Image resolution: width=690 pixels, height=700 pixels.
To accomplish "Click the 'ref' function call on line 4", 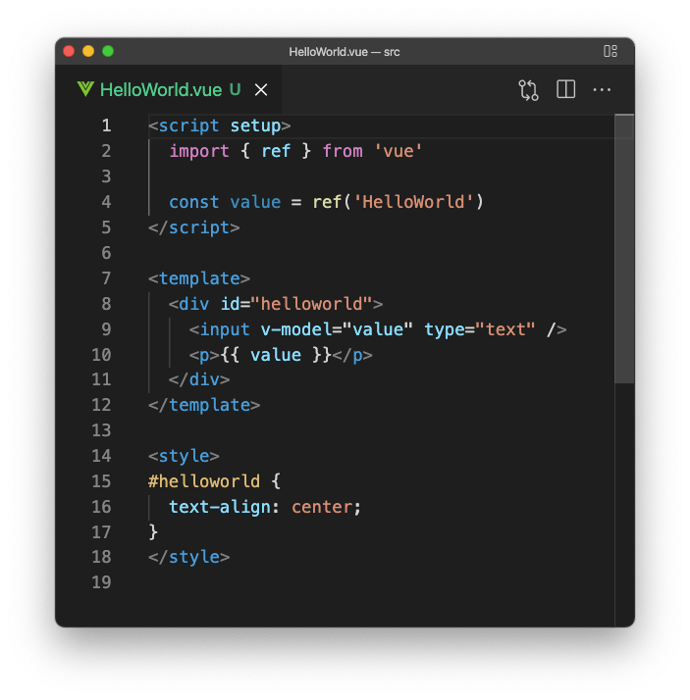I will [327, 202].
